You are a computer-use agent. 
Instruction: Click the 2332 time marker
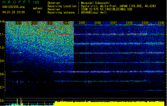point(34,23)
